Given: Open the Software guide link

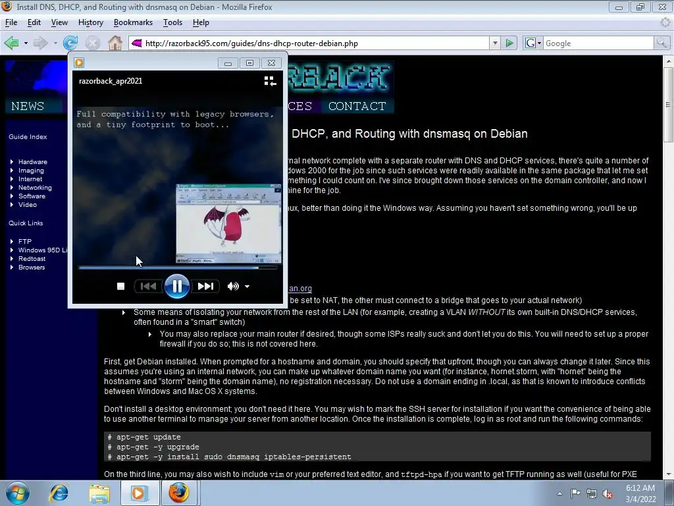Looking at the screenshot, I should click(x=32, y=196).
